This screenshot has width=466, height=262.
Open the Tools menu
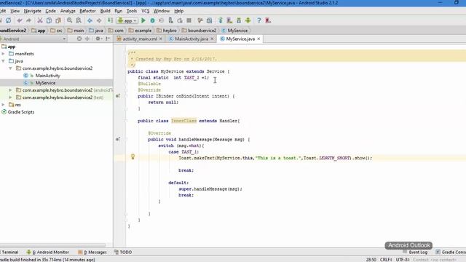click(132, 11)
